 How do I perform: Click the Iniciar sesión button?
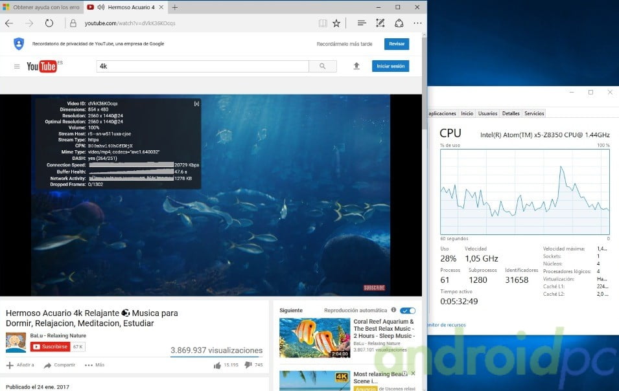click(x=390, y=66)
